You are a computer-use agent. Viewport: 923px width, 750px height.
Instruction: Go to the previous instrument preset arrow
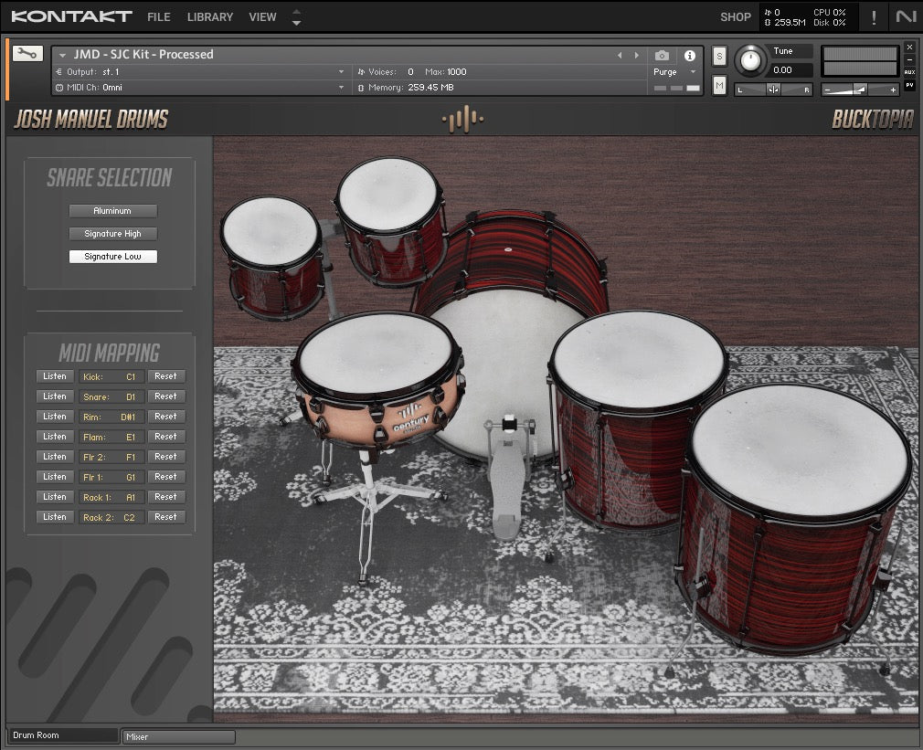coord(620,56)
